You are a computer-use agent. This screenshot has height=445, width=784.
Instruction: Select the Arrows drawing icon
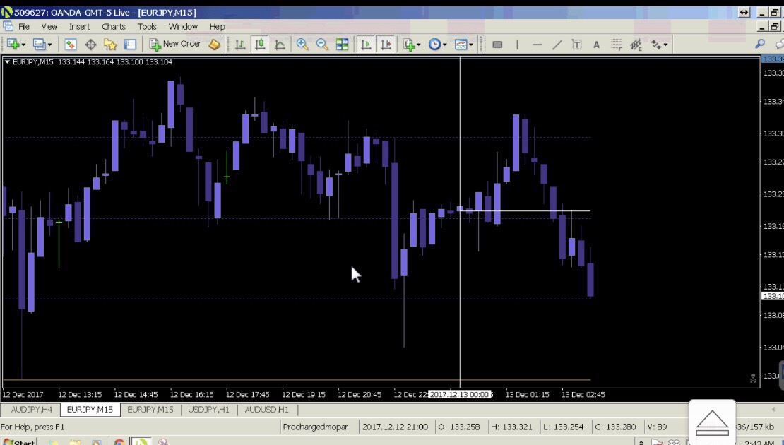coord(656,44)
